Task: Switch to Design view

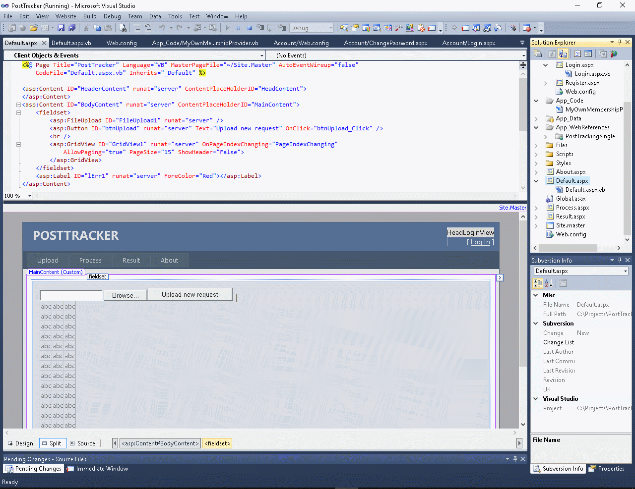Action: pyautogui.click(x=20, y=443)
